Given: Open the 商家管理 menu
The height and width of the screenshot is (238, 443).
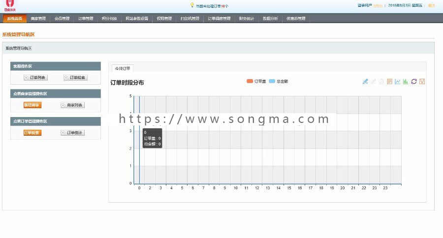Looking at the screenshot, I should click(x=38, y=18).
